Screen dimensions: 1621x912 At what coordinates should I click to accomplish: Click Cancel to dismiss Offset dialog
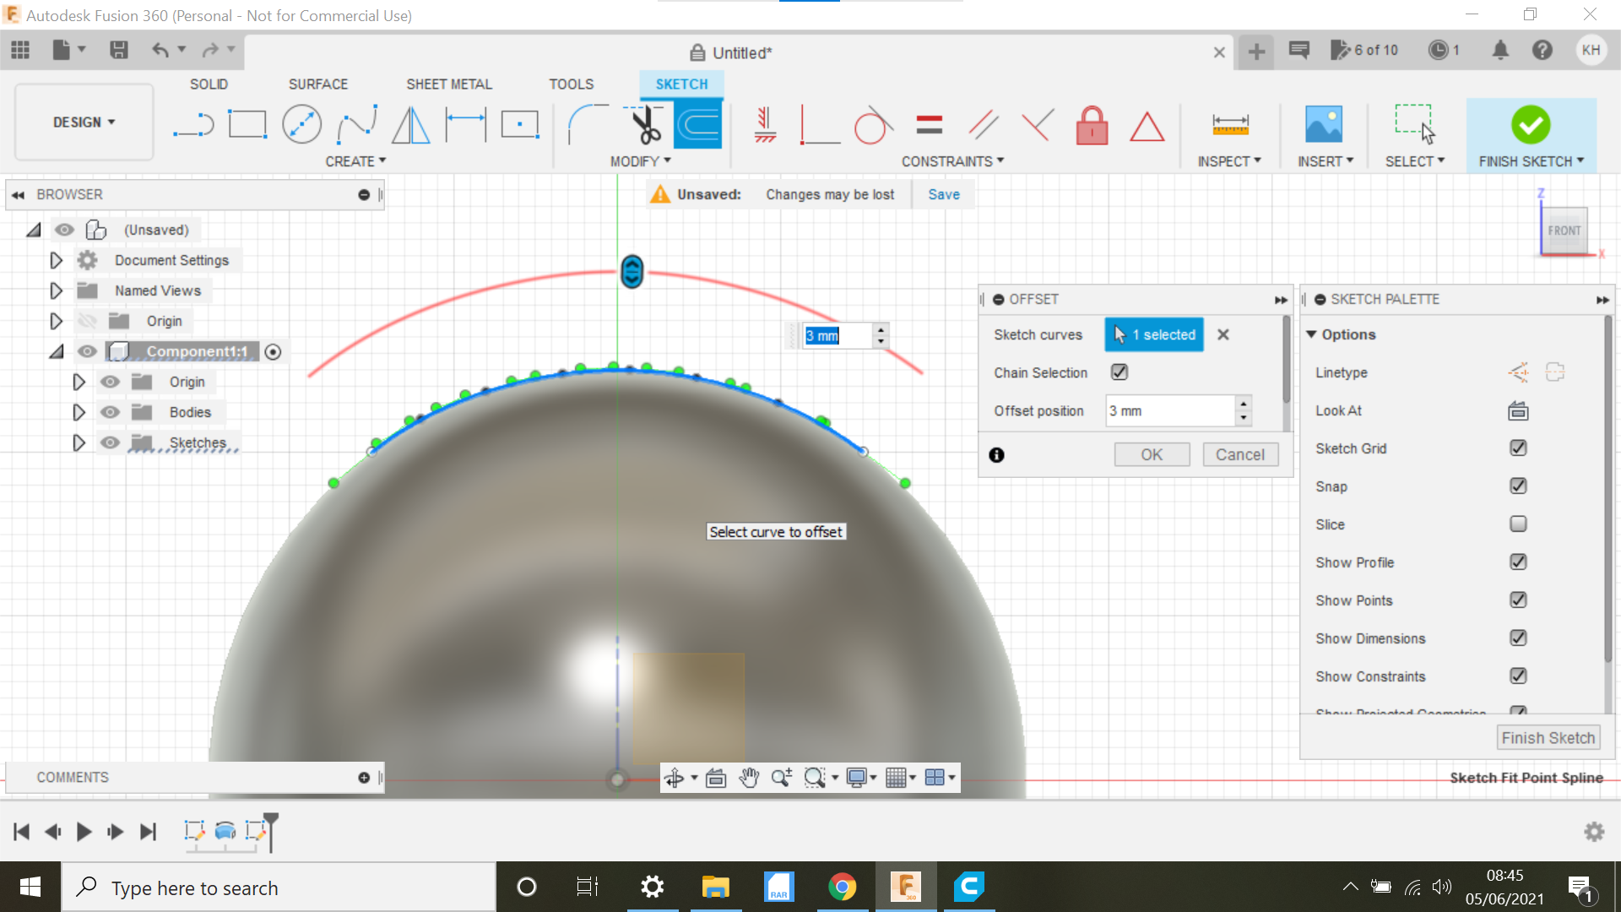click(x=1239, y=454)
